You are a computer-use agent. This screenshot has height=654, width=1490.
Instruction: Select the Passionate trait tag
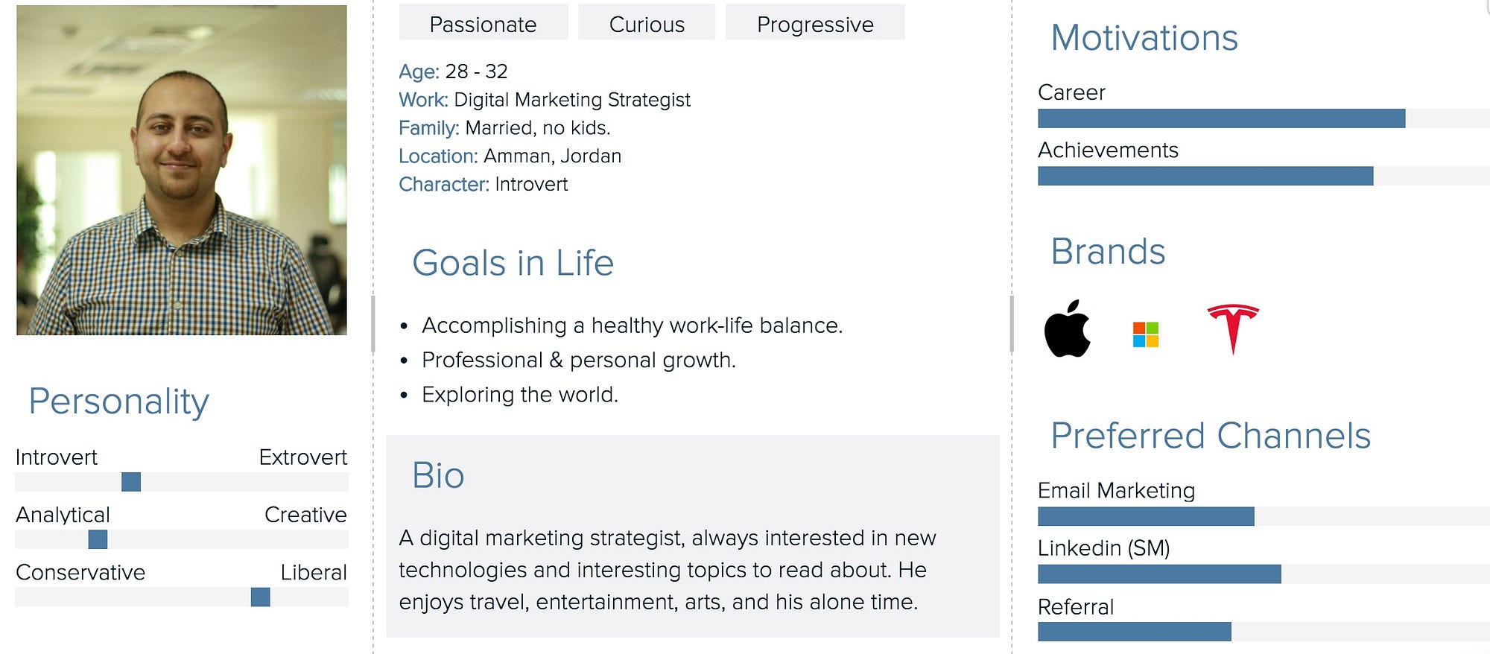(x=484, y=22)
